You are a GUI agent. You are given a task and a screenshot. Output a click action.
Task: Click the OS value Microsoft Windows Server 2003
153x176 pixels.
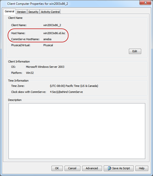tap(45, 67)
